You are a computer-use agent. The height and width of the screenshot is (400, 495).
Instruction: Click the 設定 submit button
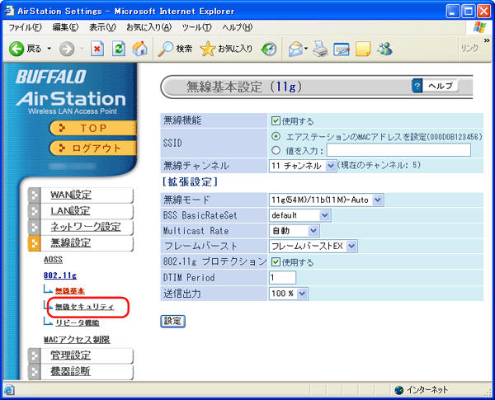click(172, 321)
